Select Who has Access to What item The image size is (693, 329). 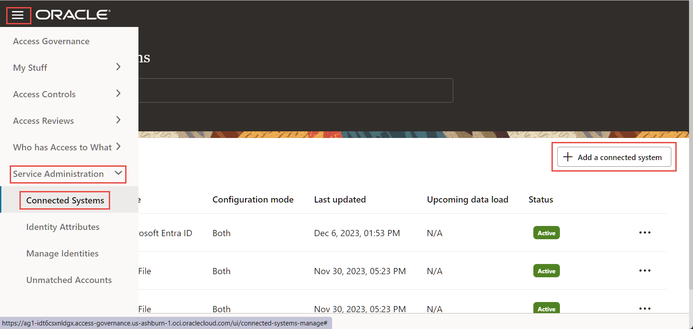coord(62,147)
